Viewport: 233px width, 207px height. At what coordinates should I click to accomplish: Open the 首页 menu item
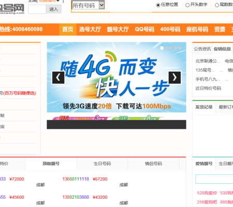[68, 29]
